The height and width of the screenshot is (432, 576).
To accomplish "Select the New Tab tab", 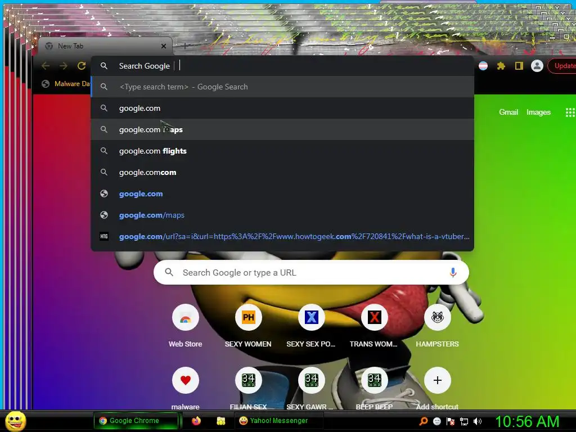I will pos(104,46).
